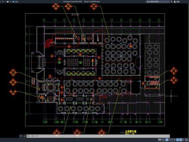Click the share label in the title bar
189x142 pixels.
point(16,2)
